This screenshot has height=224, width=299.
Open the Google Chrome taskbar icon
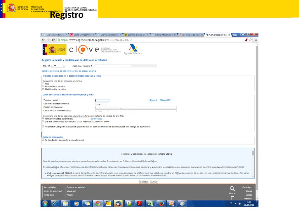click(98, 204)
